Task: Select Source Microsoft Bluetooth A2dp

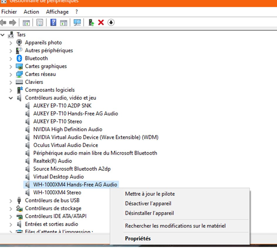Action: (x=72, y=169)
